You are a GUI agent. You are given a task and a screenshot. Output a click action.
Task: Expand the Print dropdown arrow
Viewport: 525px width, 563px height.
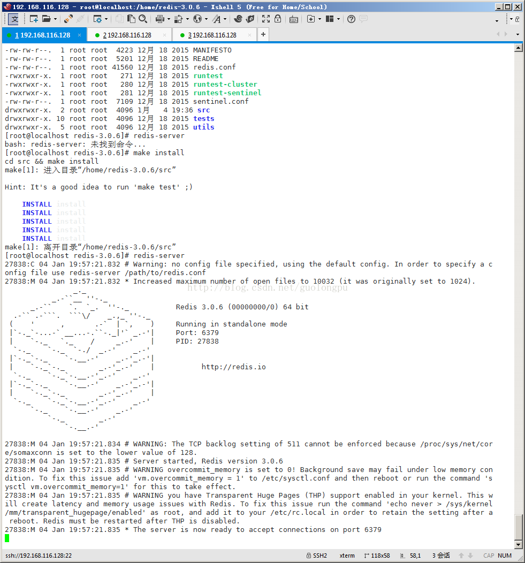169,19
